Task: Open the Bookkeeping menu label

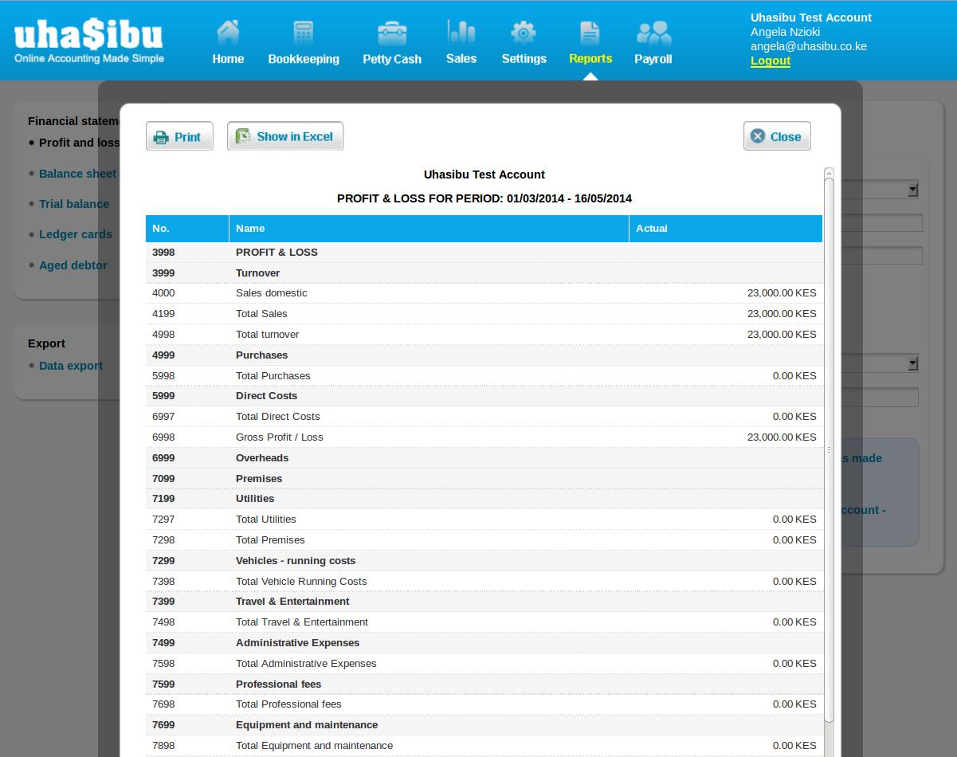Action: [304, 59]
